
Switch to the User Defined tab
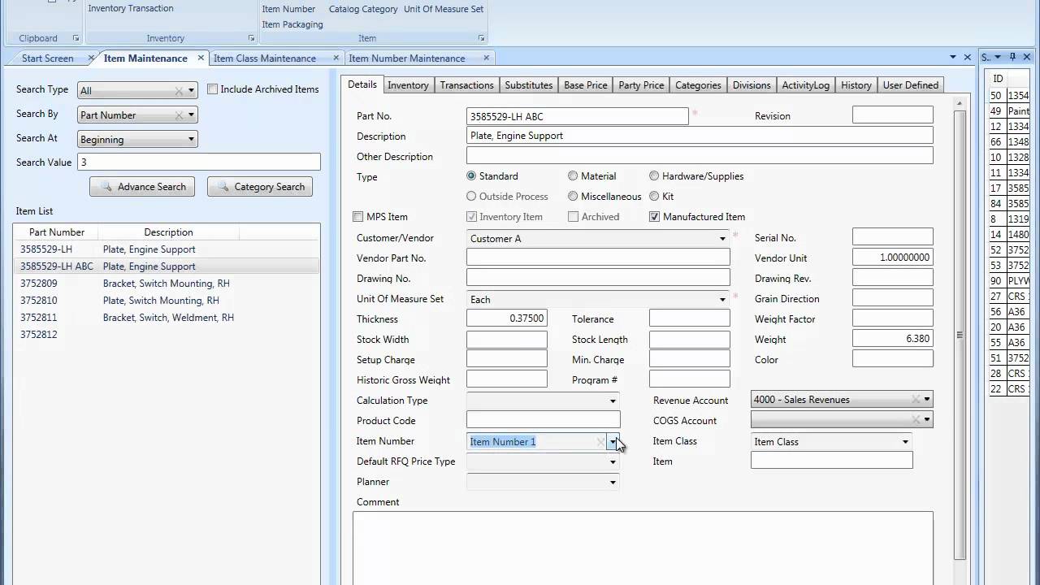click(x=910, y=84)
